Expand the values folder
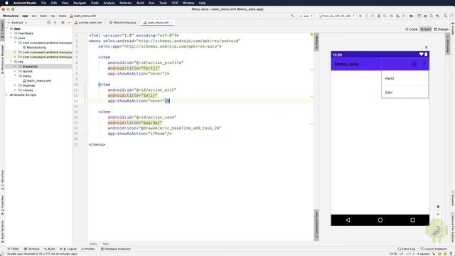 pos(15,90)
